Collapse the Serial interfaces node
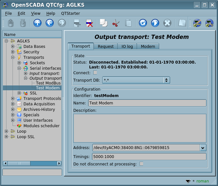218x186 pixels. 19,68
